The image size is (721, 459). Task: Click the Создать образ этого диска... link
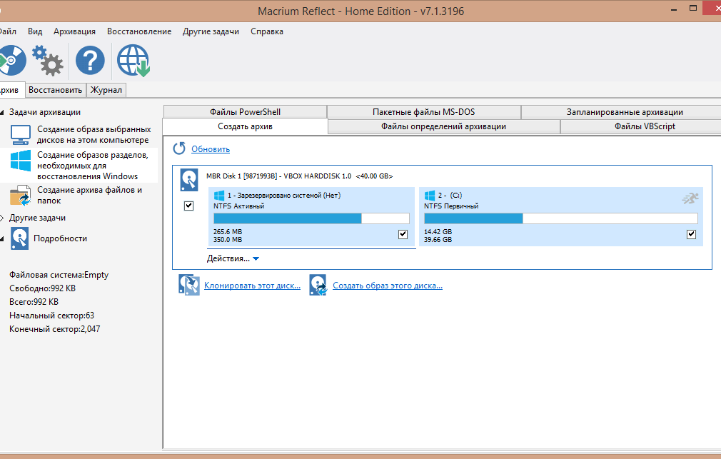pos(388,286)
